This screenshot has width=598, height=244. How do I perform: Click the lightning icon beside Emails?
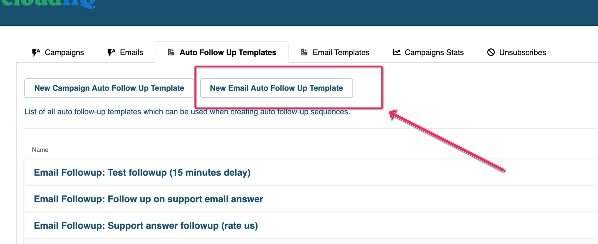click(111, 52)
